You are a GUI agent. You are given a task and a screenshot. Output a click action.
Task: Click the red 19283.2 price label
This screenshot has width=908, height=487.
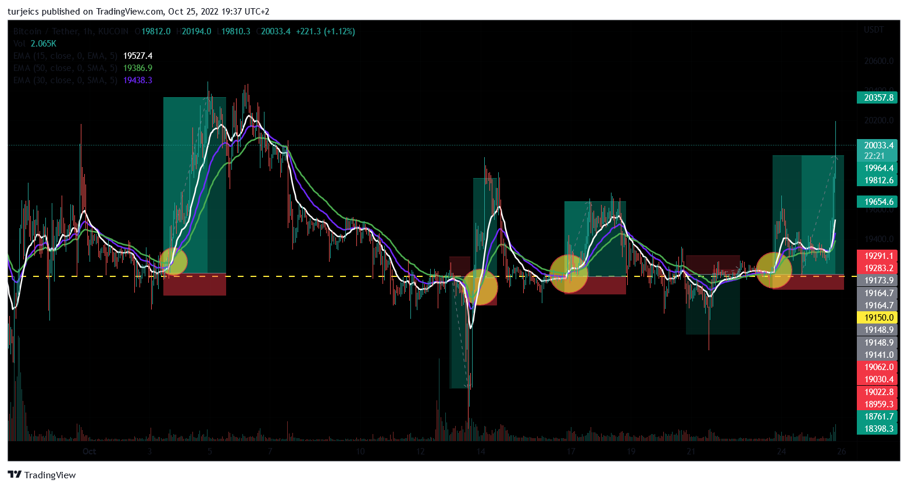coord(877,268)
